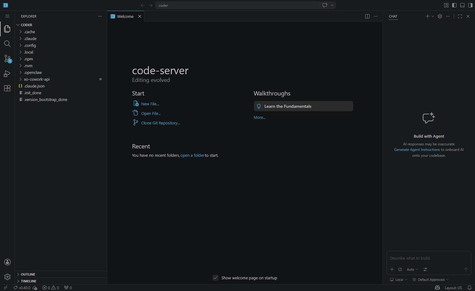Screen dimensions: 475x291
Task: Toggle the secondary side bar visibility
Action: pyautogui.click(x=470, y=5)
